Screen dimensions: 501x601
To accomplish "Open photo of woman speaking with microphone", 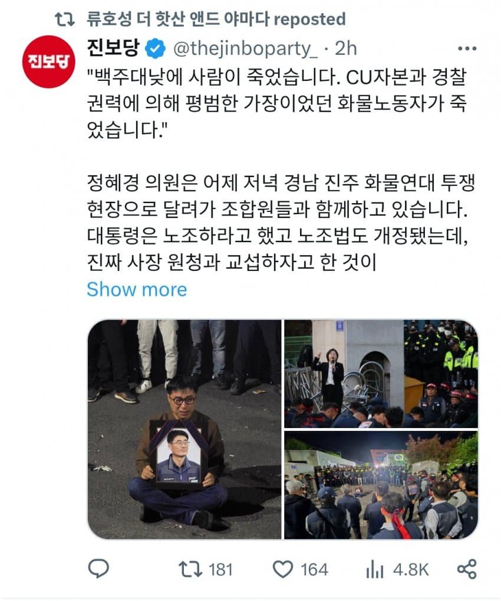I will tap(381, 374).
